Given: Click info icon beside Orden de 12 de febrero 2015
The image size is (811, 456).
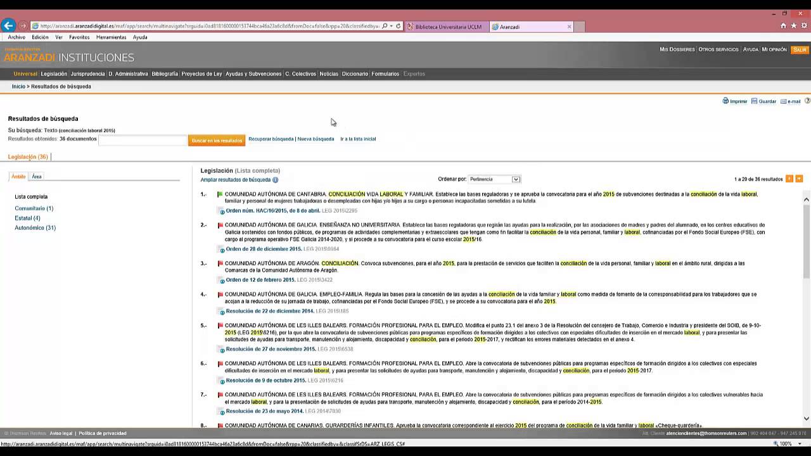Looking at the screenshot, I should 222,281.
